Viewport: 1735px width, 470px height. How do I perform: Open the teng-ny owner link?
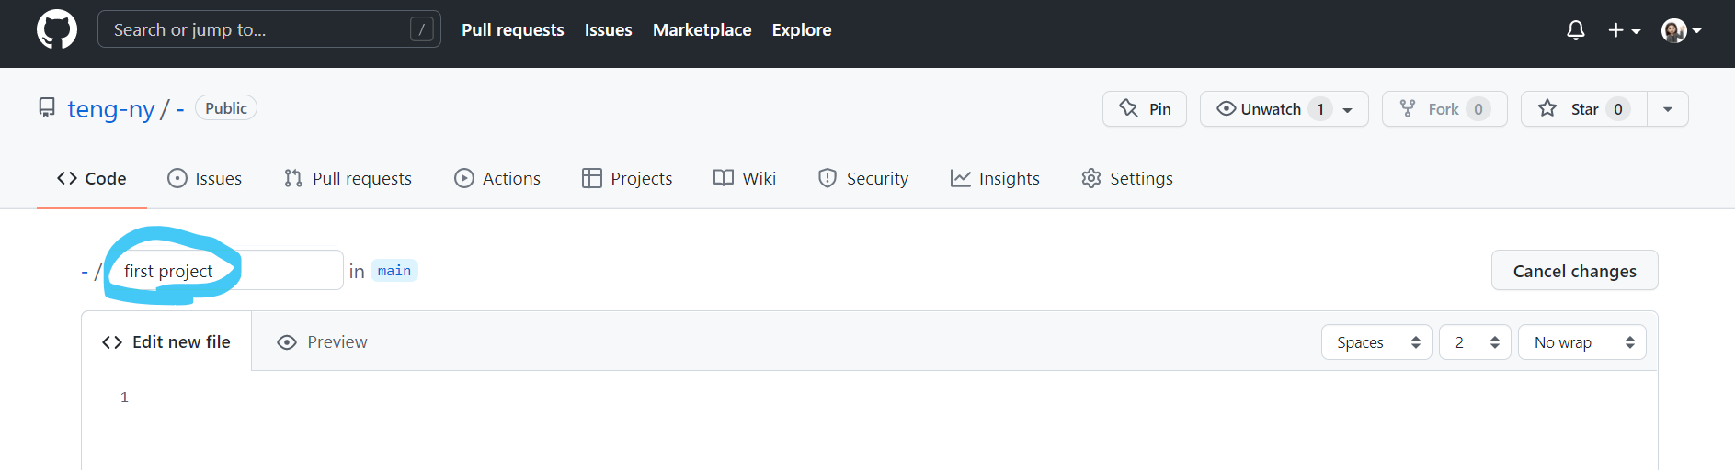tap(111, 109)
